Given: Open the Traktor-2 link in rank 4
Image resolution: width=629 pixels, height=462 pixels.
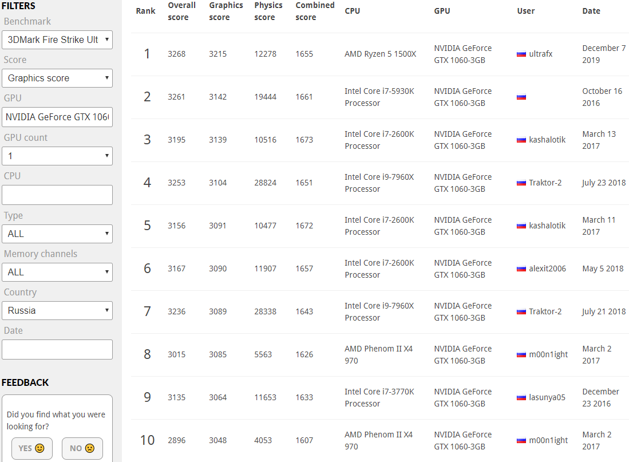Looking at the screenshot, I should tap(545, 183).
